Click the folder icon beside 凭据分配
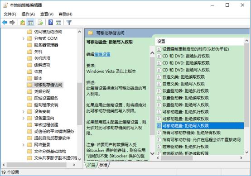Viewport: 251px width, 176px height. 29,91
